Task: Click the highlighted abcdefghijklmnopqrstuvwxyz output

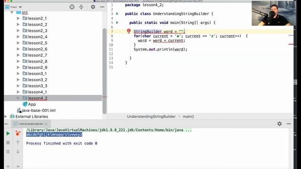Action: click(x=54, y=135)
